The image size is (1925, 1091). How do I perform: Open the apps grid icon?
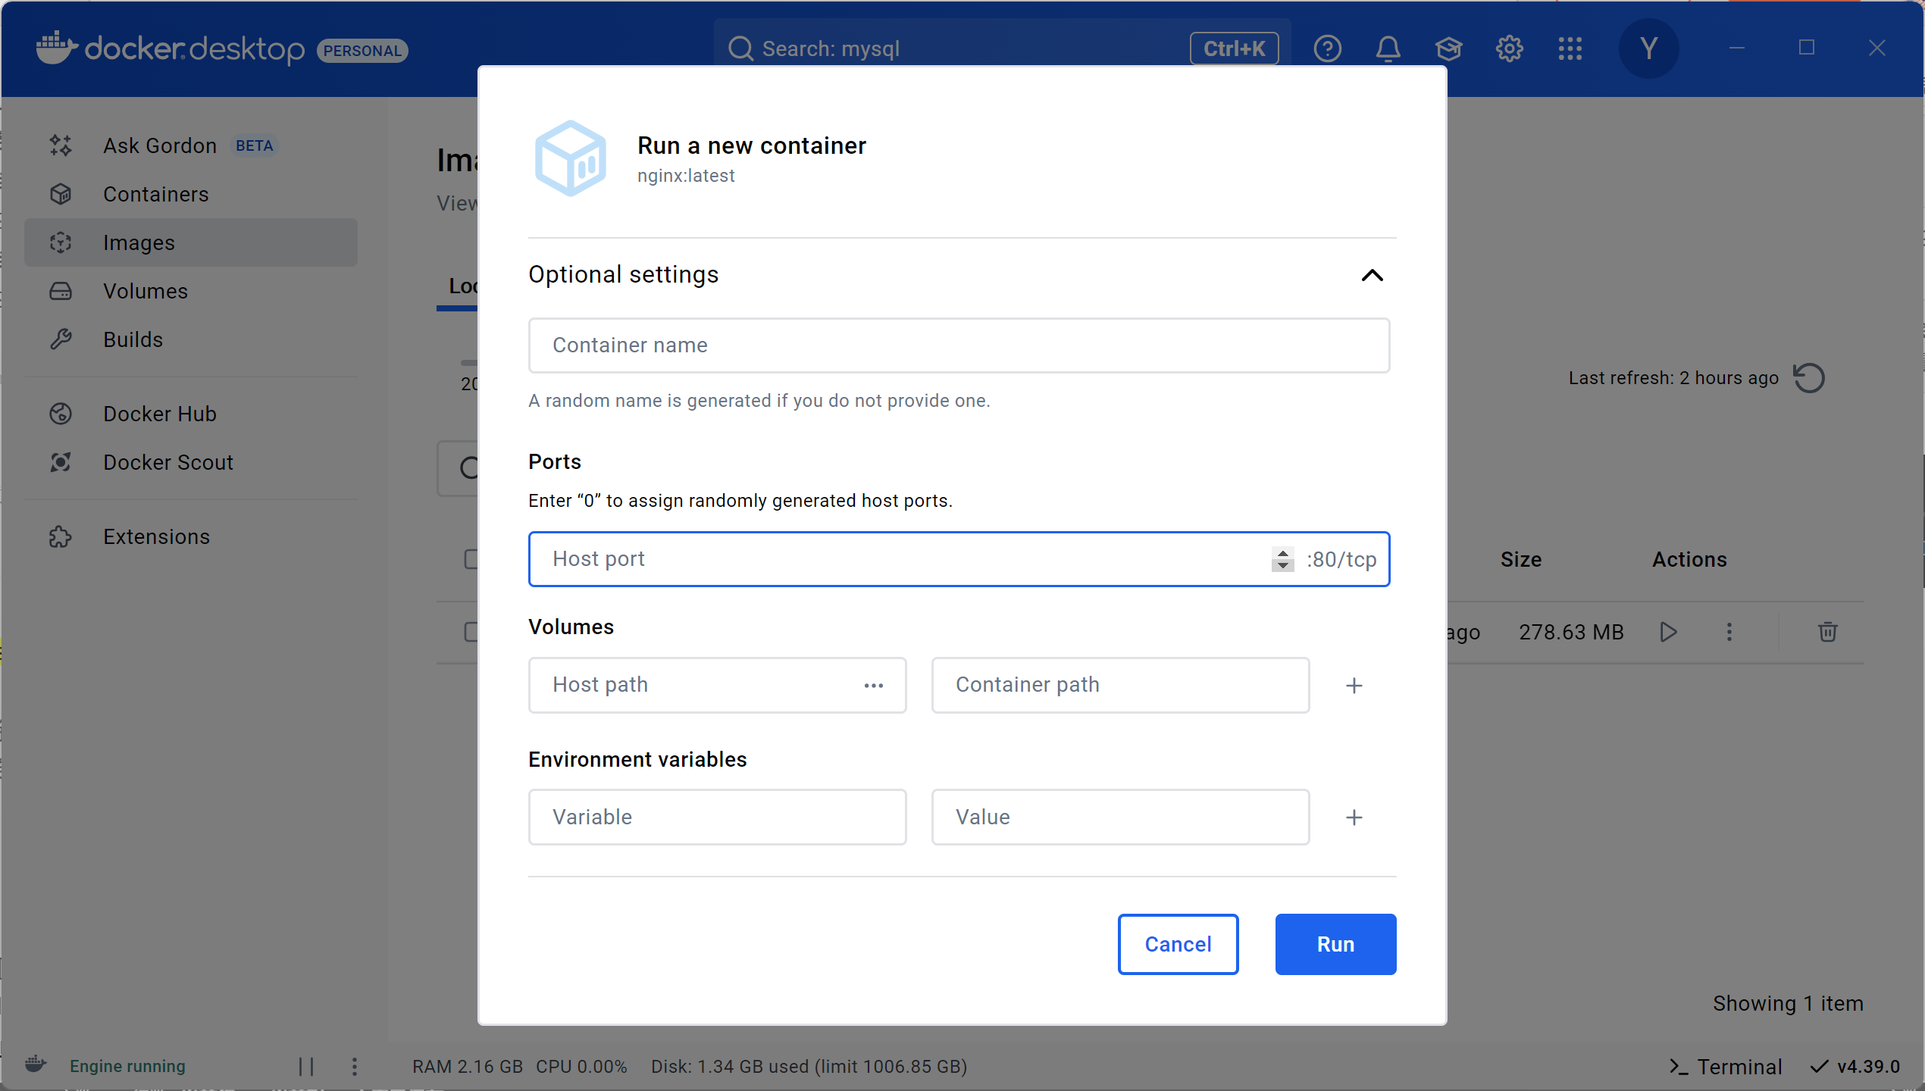tap(1570, 49)
